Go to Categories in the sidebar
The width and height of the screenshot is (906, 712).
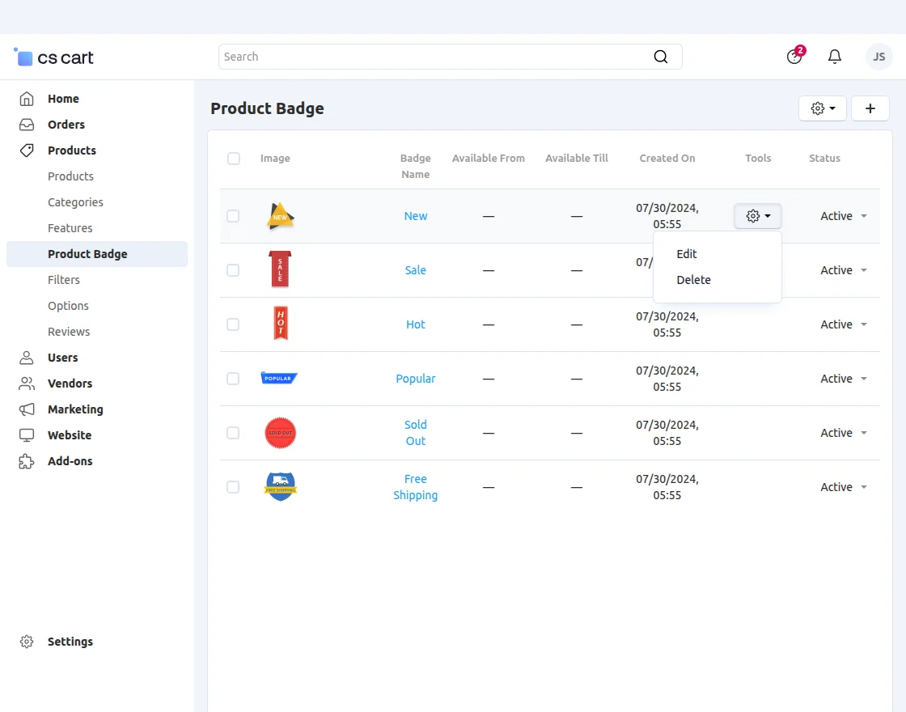pos(75,202)
